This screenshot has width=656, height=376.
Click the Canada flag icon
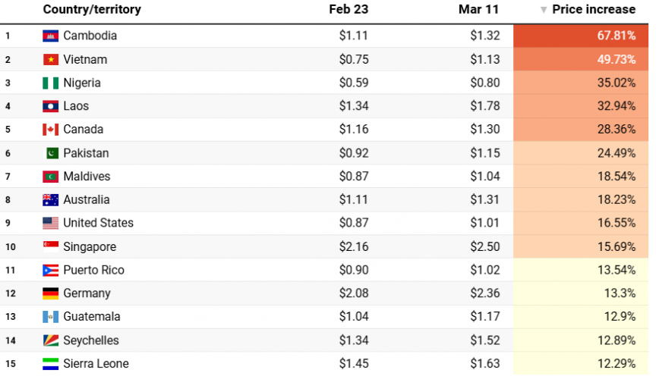tap(50, 130)
